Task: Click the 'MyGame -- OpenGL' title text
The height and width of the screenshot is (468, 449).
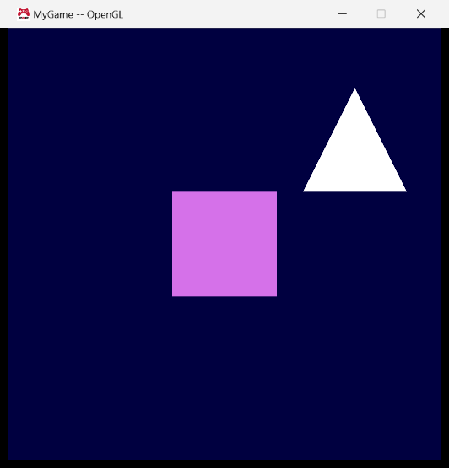Action: click(x=78, y=14)
